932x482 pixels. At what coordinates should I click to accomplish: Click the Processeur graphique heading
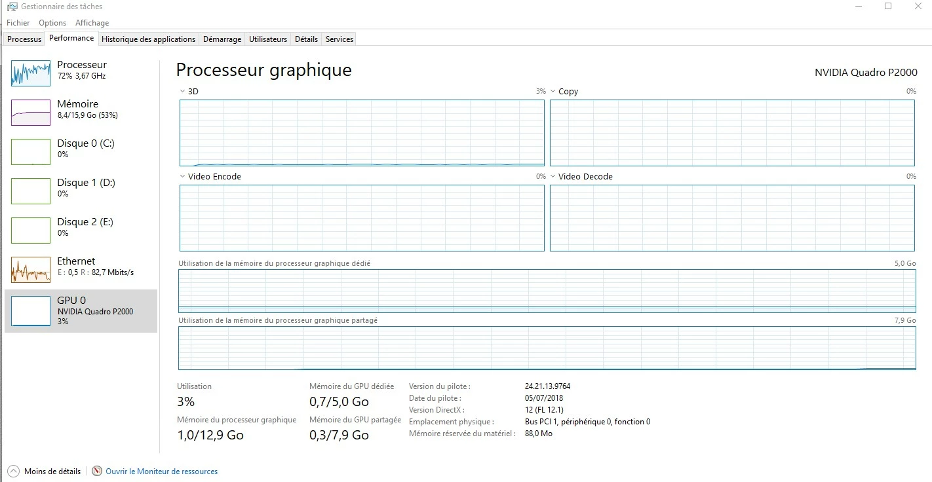coord(264,70)
